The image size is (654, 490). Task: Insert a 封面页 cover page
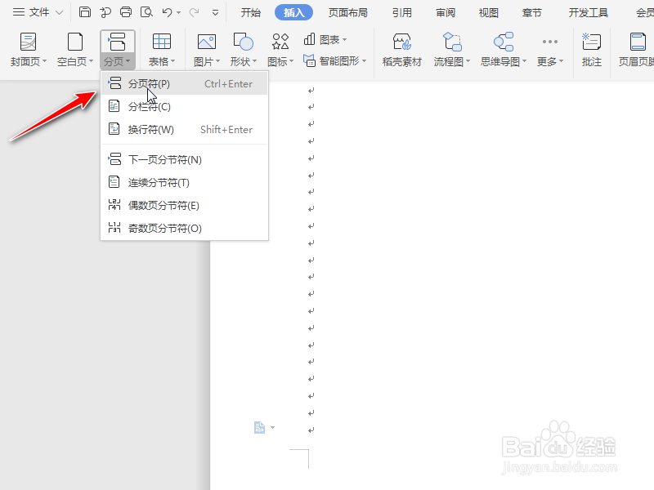tap(28, 50)
